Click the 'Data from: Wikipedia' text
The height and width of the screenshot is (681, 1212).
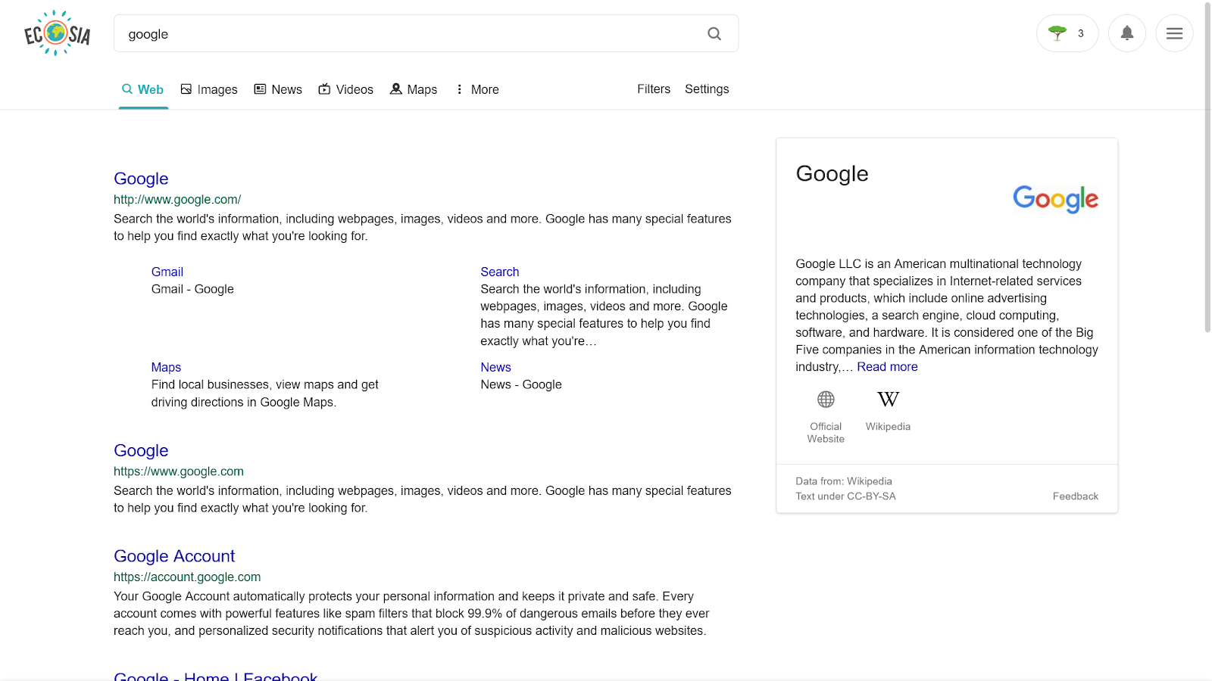pyautogui.click(x=844, y=481)
